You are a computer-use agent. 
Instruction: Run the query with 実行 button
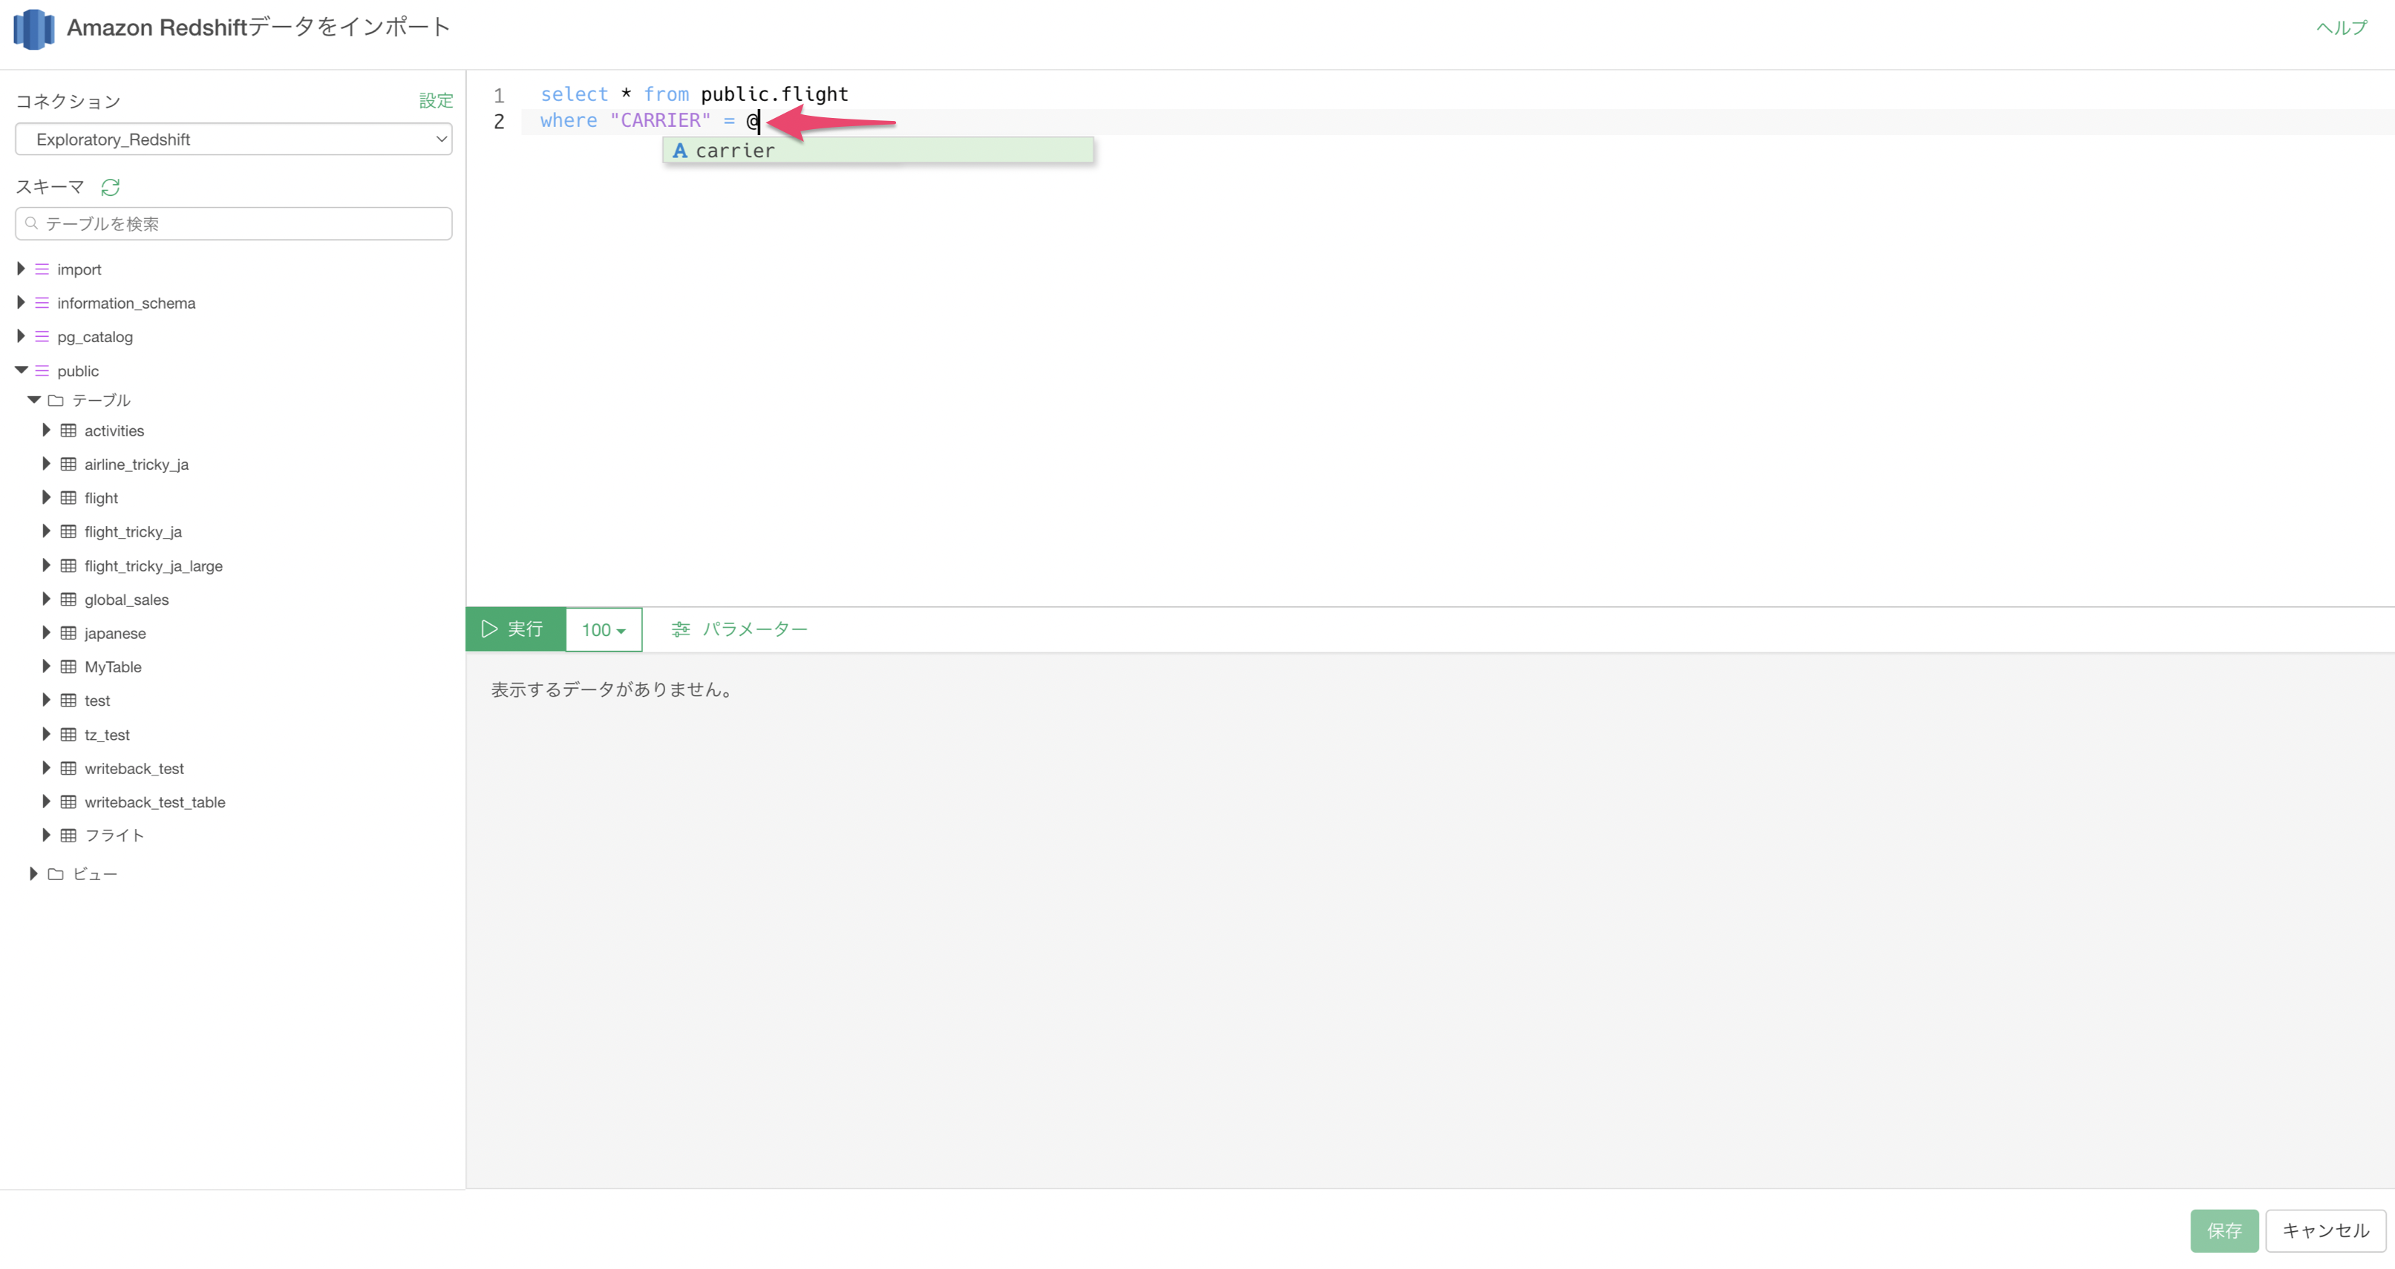click(x=515, y=629)
